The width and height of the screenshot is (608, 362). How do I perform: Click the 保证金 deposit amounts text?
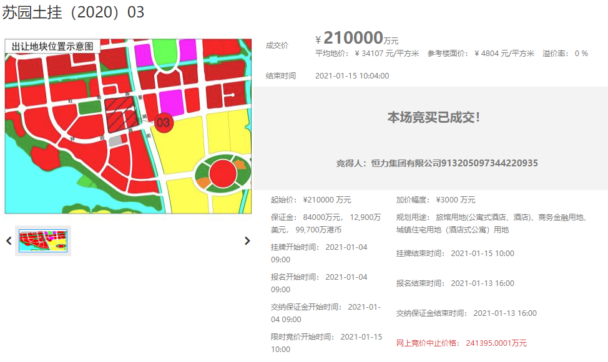point(325,224)
